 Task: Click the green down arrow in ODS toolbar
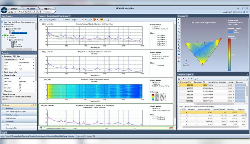pos(86,20)
